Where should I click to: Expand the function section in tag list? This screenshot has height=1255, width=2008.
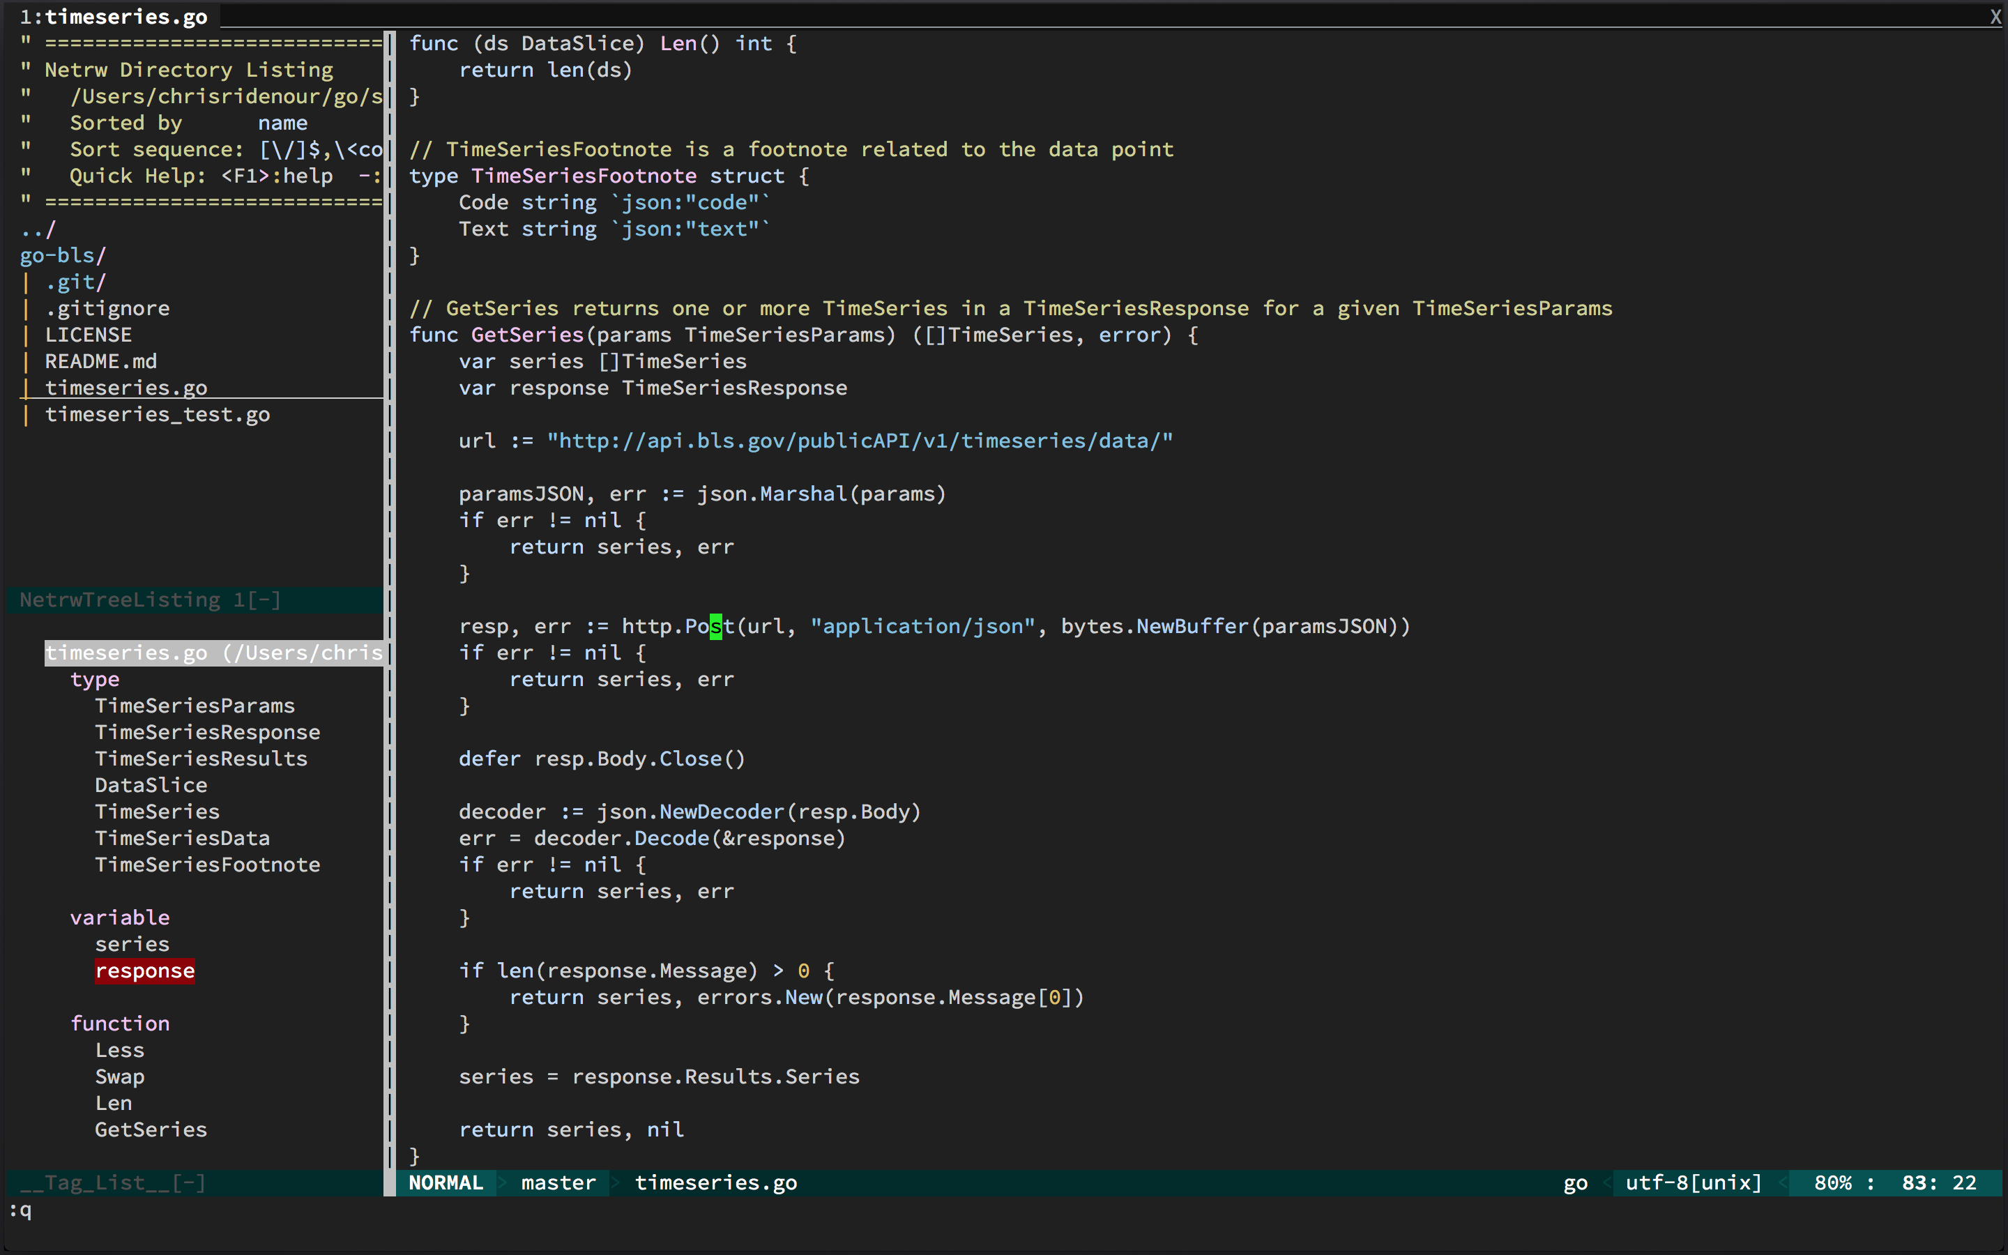120,1022
